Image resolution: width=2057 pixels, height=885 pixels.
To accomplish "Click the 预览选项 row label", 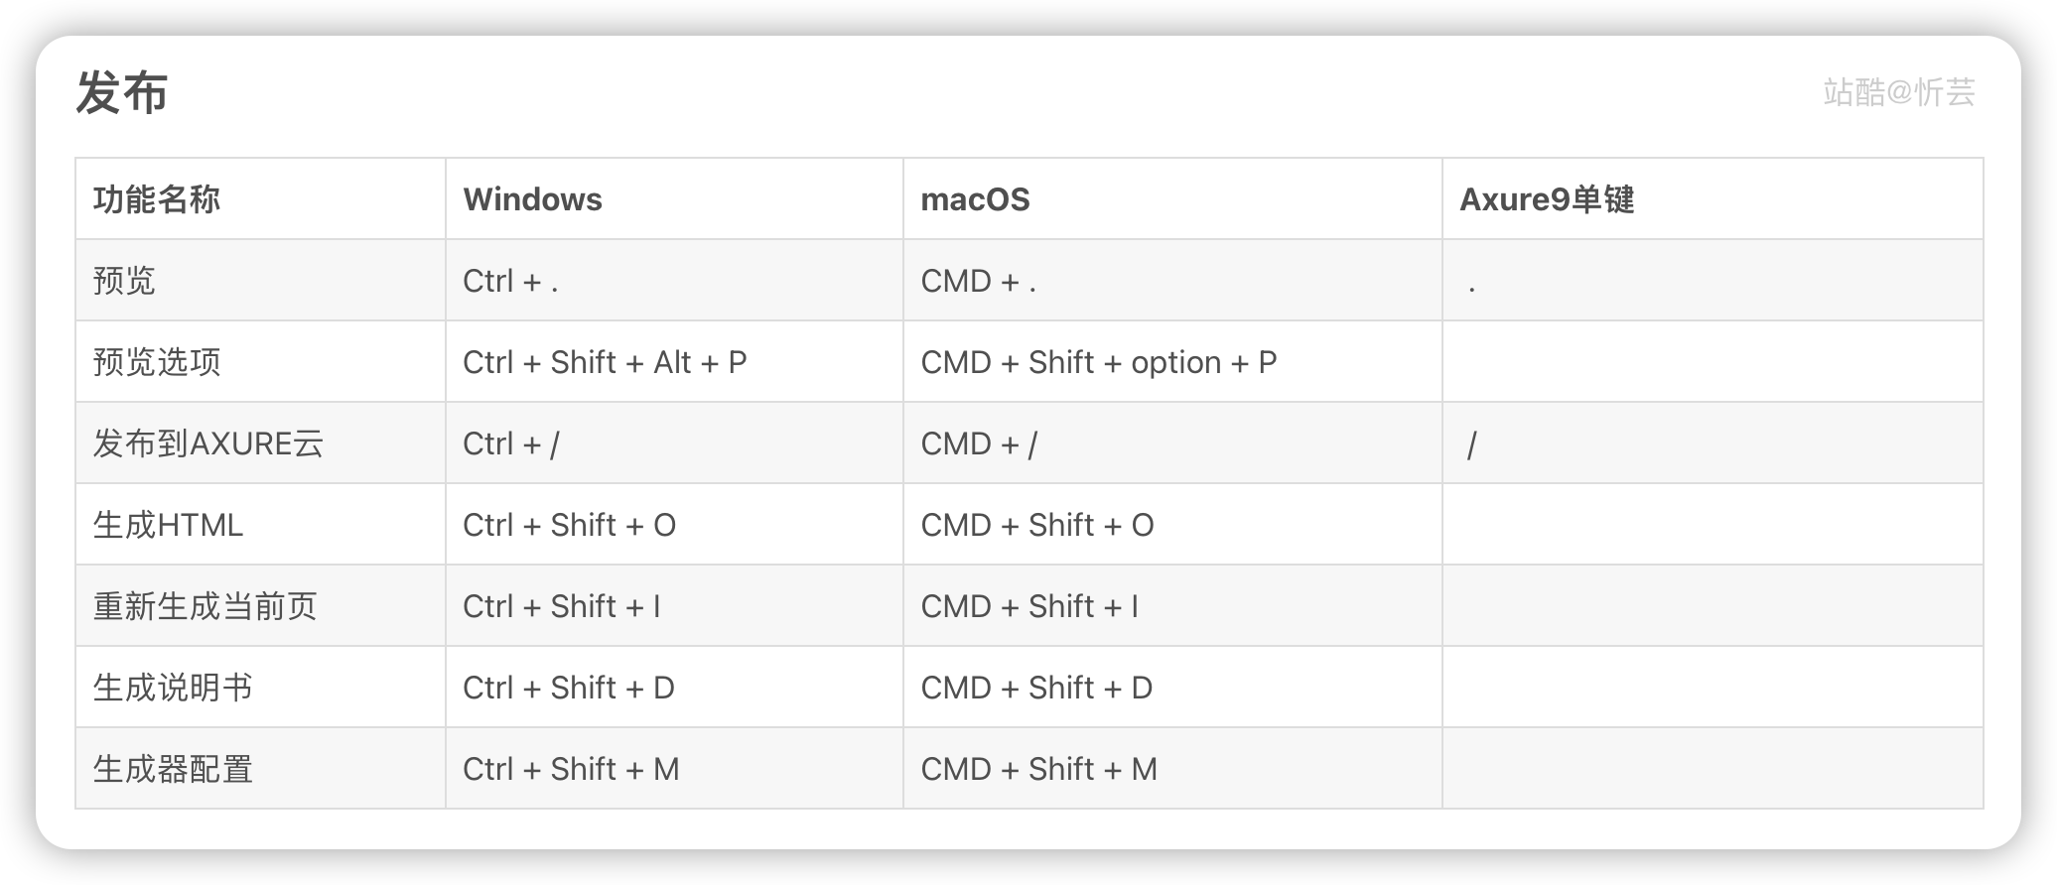I will [157, 362].
